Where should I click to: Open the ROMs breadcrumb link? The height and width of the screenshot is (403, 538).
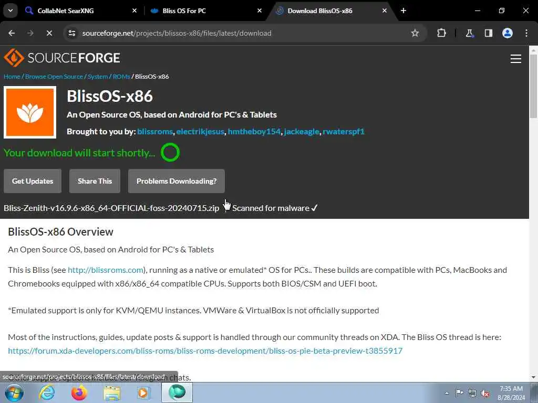[121, 77]
